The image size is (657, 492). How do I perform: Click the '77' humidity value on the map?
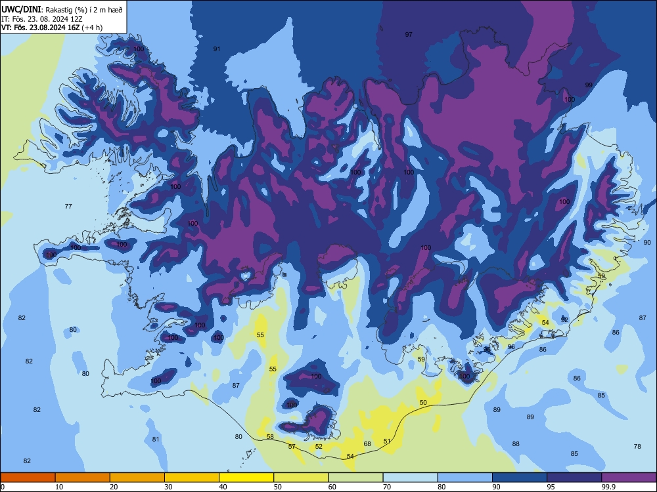click(68, 206)
